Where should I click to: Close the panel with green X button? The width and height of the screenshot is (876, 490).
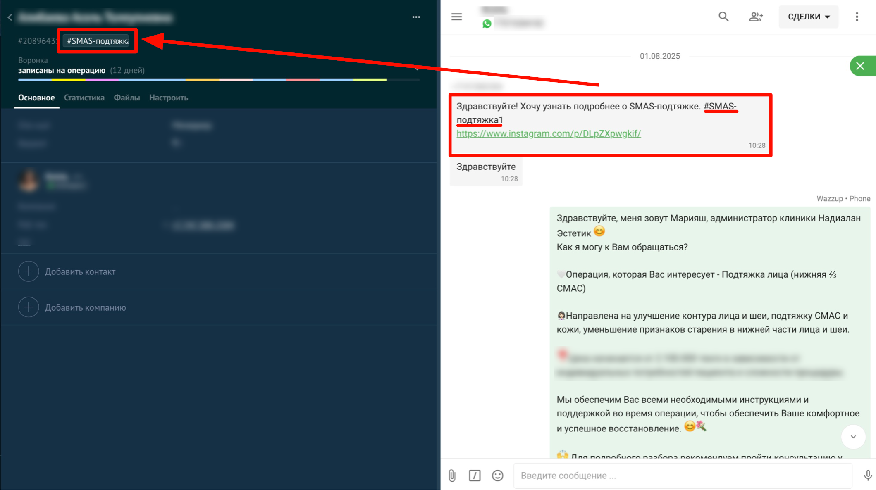(860, 66)
